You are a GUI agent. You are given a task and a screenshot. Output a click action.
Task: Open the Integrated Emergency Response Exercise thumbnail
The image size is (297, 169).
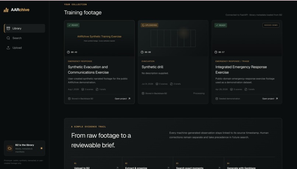point(247,38)
